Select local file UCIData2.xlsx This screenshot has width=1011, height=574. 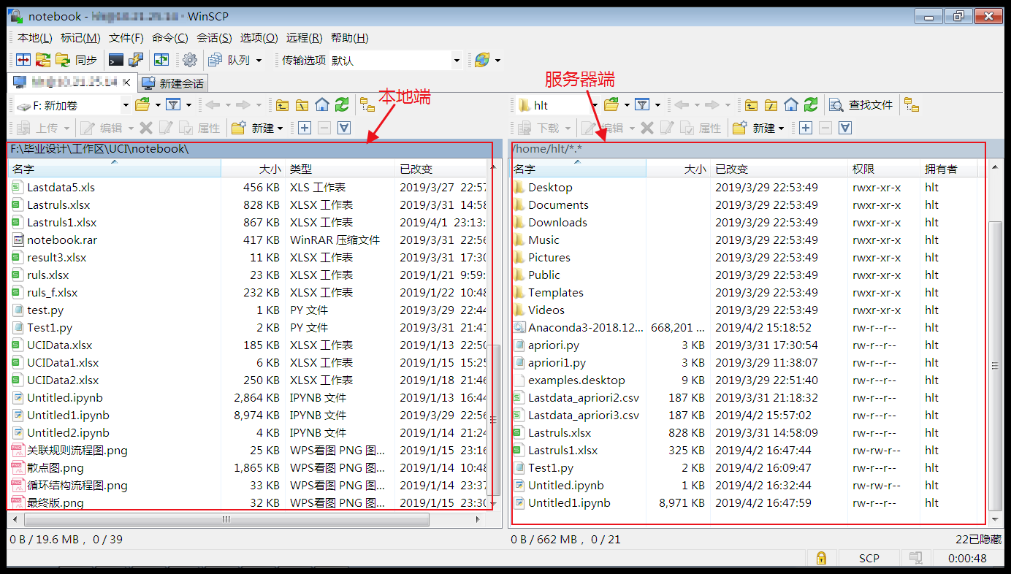point(63,380)
